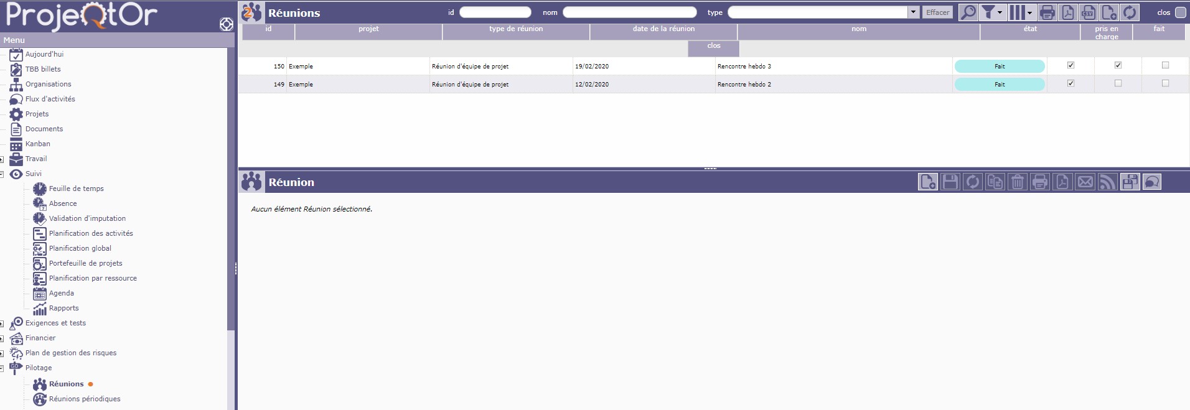Click the multiple save icon in Réunion toolbar
Viewport: 1190px width, 410px height.
click(x=1130, y=182)
